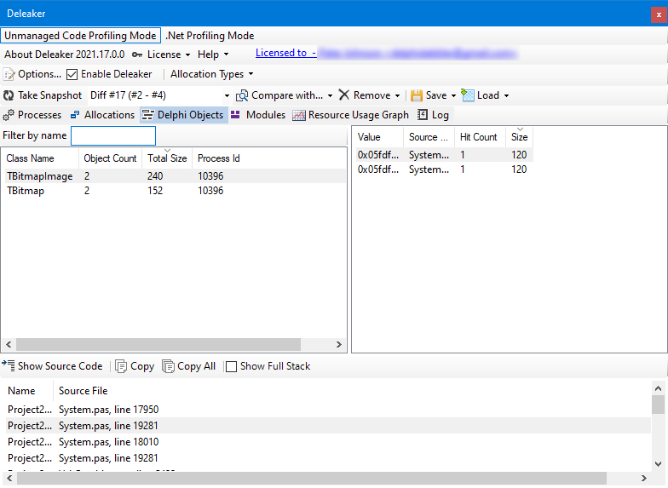Sort by the Total Size column header
The height and width of the screenshot is (488, 668).
tap(167, 158)
